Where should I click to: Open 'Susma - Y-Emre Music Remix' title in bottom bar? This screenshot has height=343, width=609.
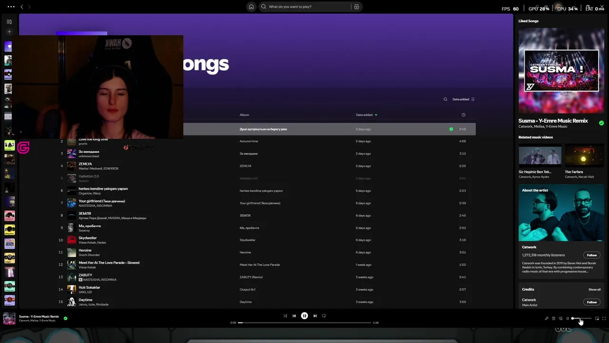pos(39,316)
